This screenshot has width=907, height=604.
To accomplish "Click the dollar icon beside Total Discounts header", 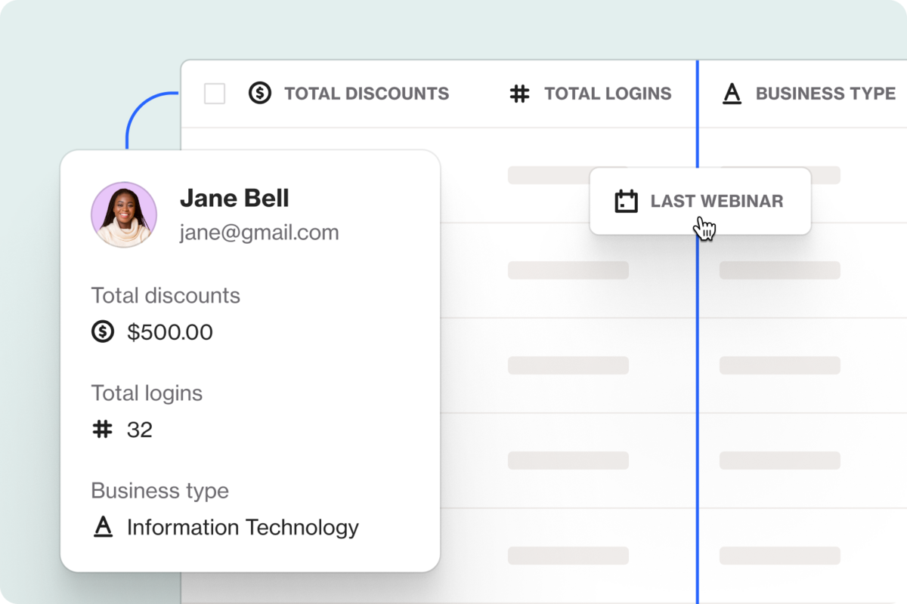I will (260, 94).
